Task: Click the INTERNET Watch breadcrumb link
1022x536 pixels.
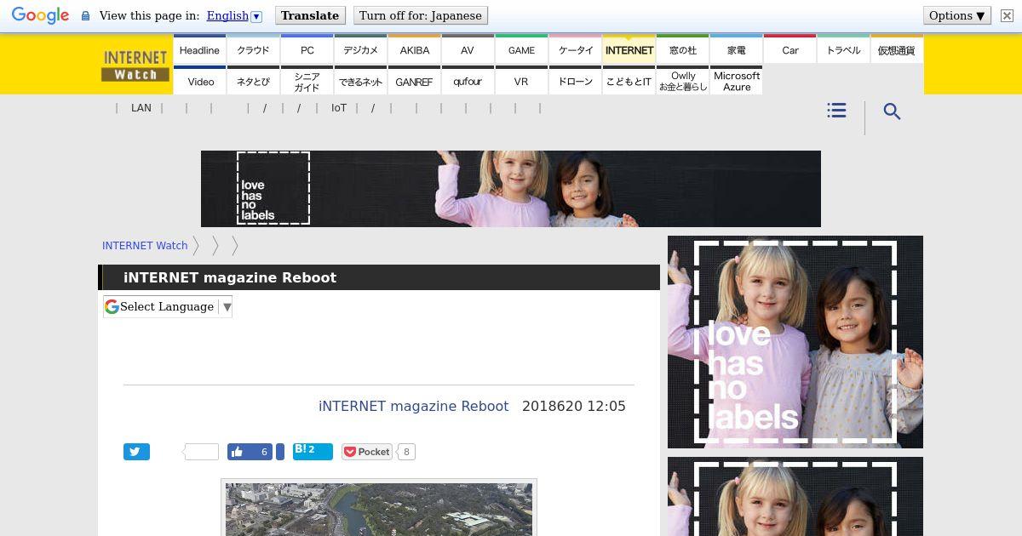Action: [x=145, y=245]
